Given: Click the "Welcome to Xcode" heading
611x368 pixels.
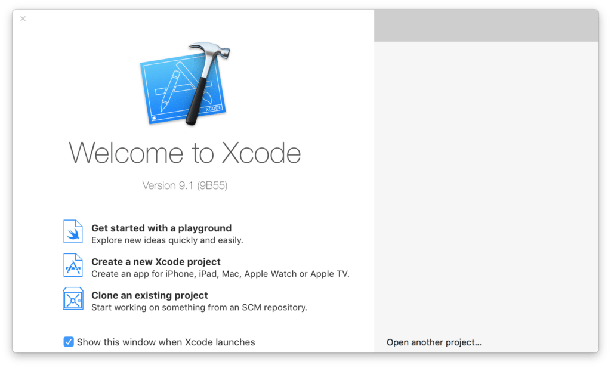Looking at the screenshot, I should point(184,153).
